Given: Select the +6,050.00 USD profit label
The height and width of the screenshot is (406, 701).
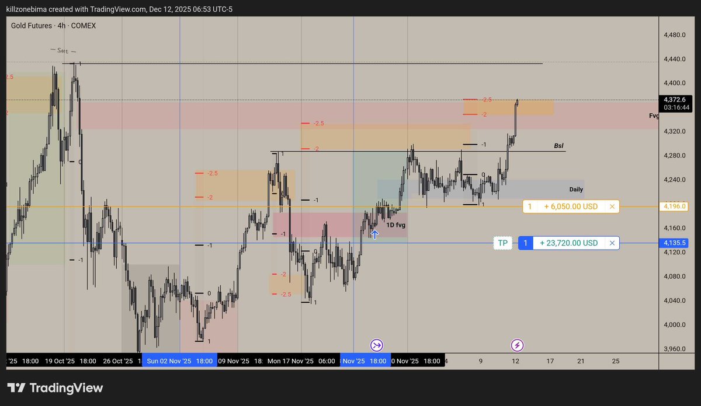Looking at the screenshot, I should (x=571, y=206).
